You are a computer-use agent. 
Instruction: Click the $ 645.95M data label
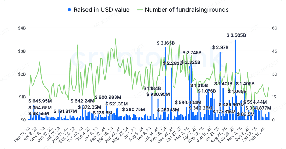[x=40, y=101]
